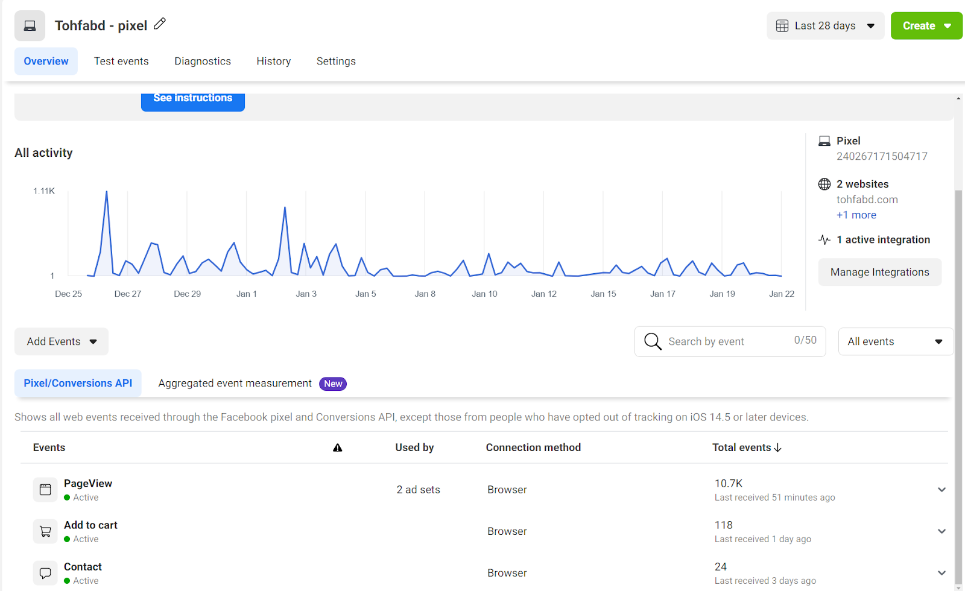Click the magnifier icon in the event search box
Image resolution: width=965 pixels, height=591 pixels.
tap(653, 341)
